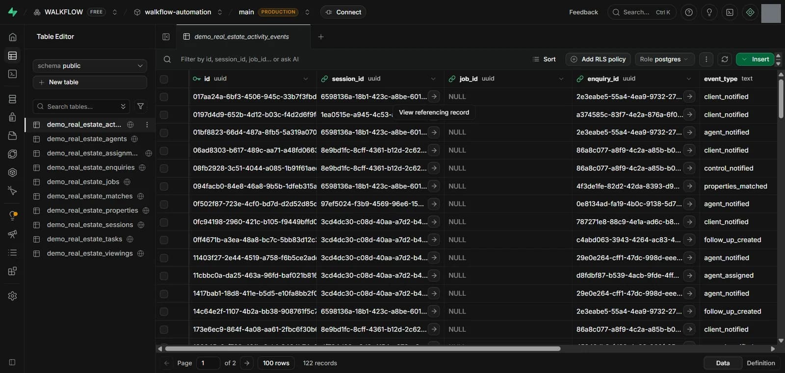This screenshot has height=373, width=785.
Task: Click the vertical scrollbar of the data grid
Action: pos(781,99)
